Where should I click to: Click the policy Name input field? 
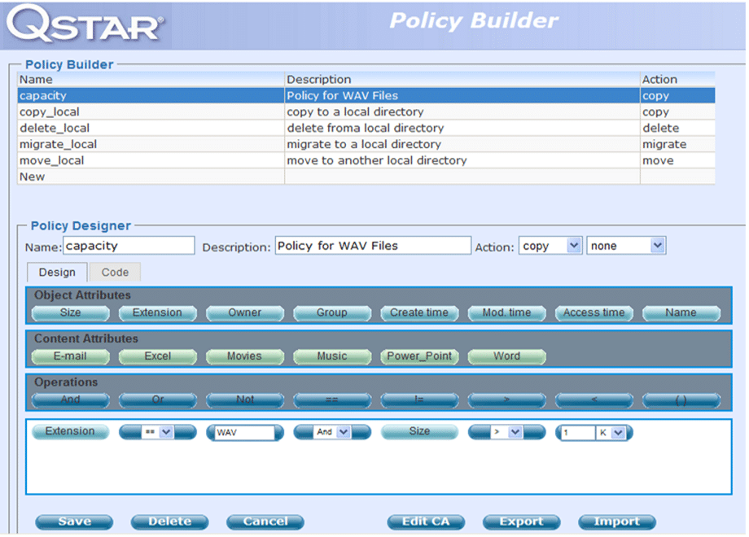click(129, 246)
